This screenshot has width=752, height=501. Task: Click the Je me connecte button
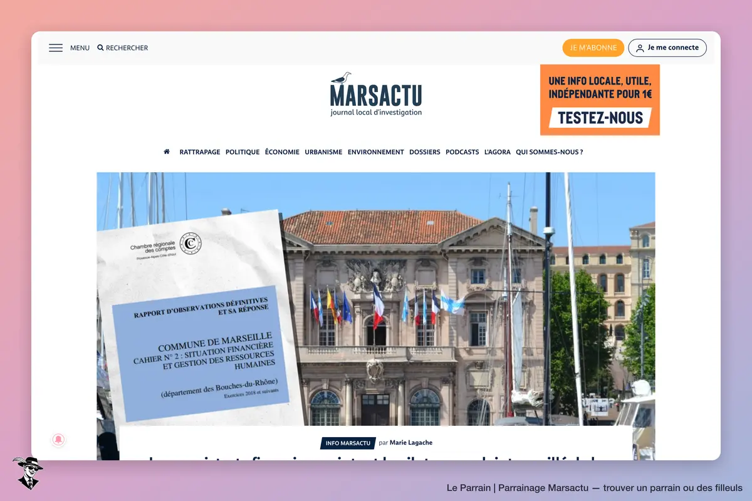tap(667, 48)
